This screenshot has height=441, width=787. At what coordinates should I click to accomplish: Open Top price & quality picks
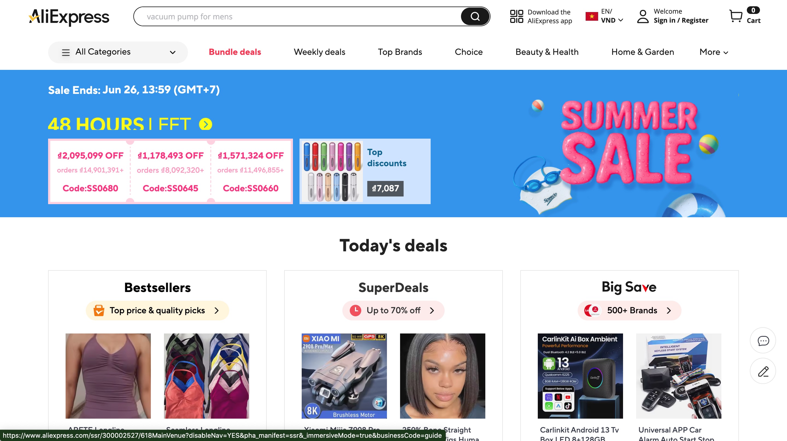pyautogui.click(x=157, y=310)
